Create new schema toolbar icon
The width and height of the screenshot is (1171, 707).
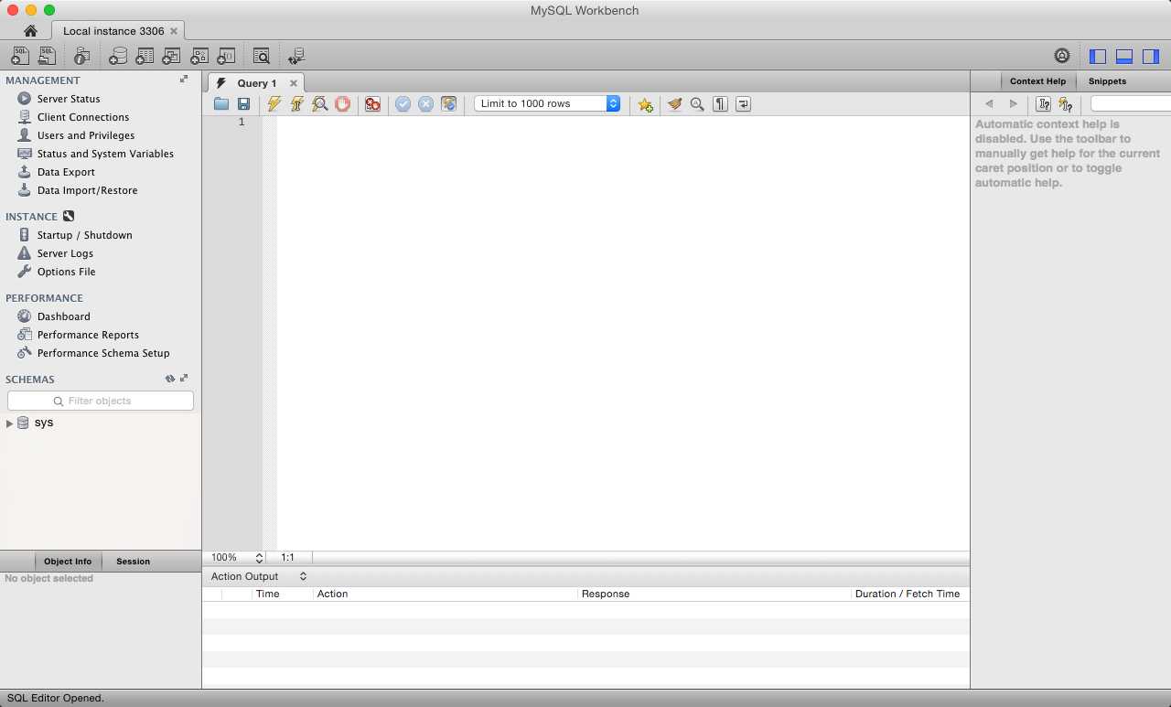click(117, 56)
